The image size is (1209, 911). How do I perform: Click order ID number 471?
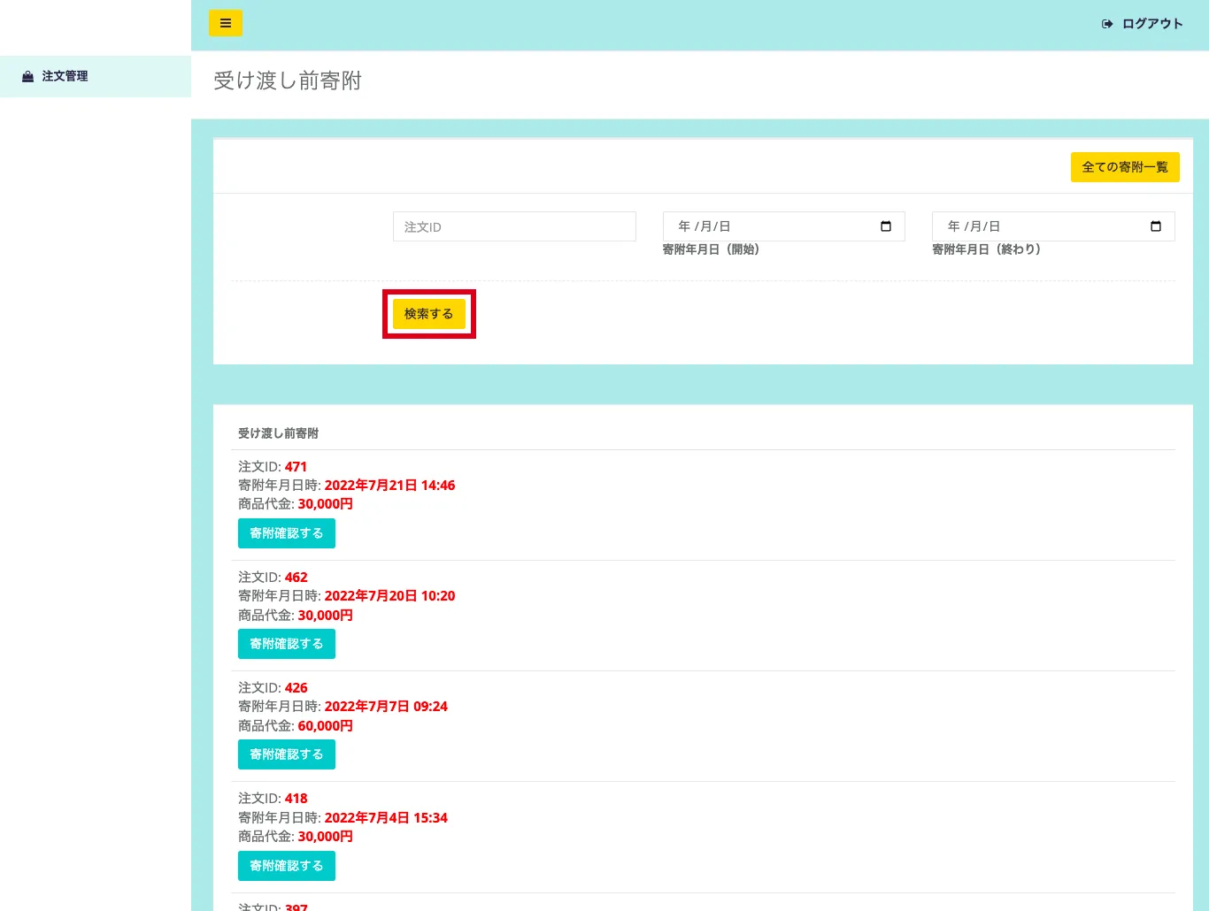point(296,467)
